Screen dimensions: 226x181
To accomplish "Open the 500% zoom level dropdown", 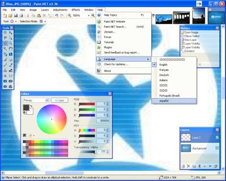I will [89, 16].
